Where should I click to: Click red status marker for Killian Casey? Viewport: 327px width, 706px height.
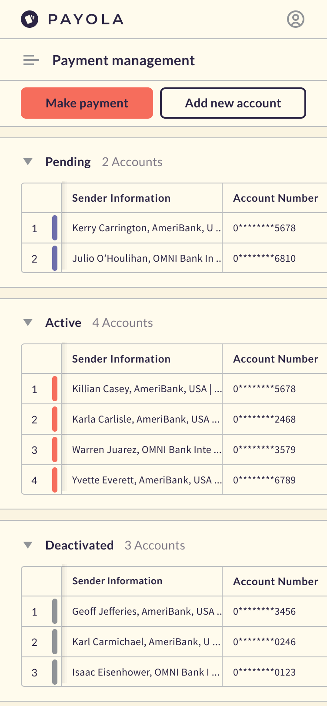tap(55, 389)
